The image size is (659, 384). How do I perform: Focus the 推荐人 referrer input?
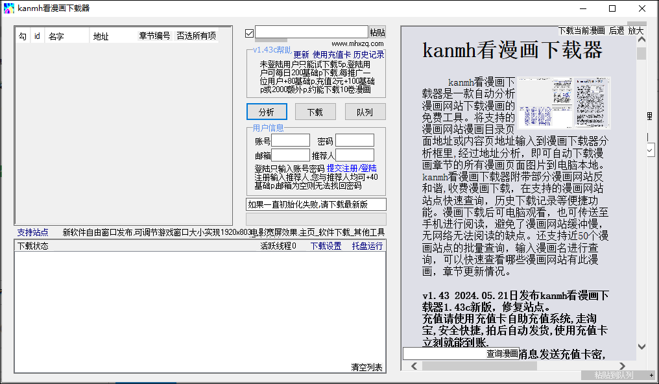[x=355, y=155]
